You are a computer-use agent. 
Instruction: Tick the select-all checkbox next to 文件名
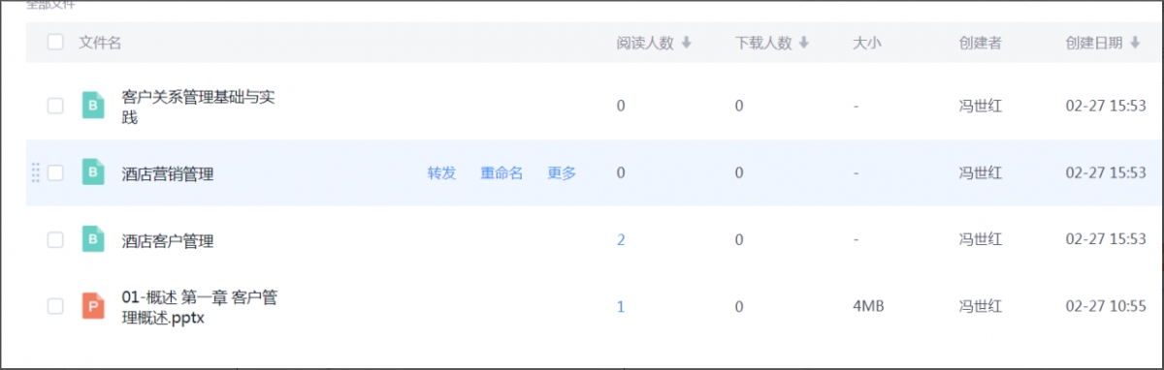pyautogui.click(x=55, y=42)
